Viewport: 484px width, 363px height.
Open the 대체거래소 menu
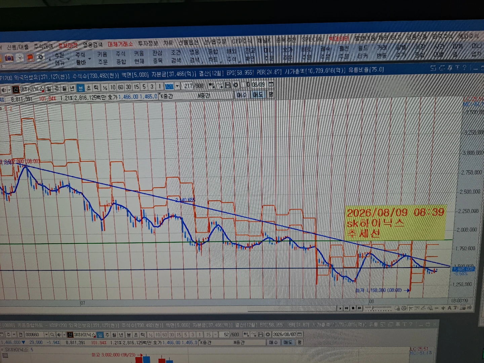pyautogui.click(x=120, y=44)
